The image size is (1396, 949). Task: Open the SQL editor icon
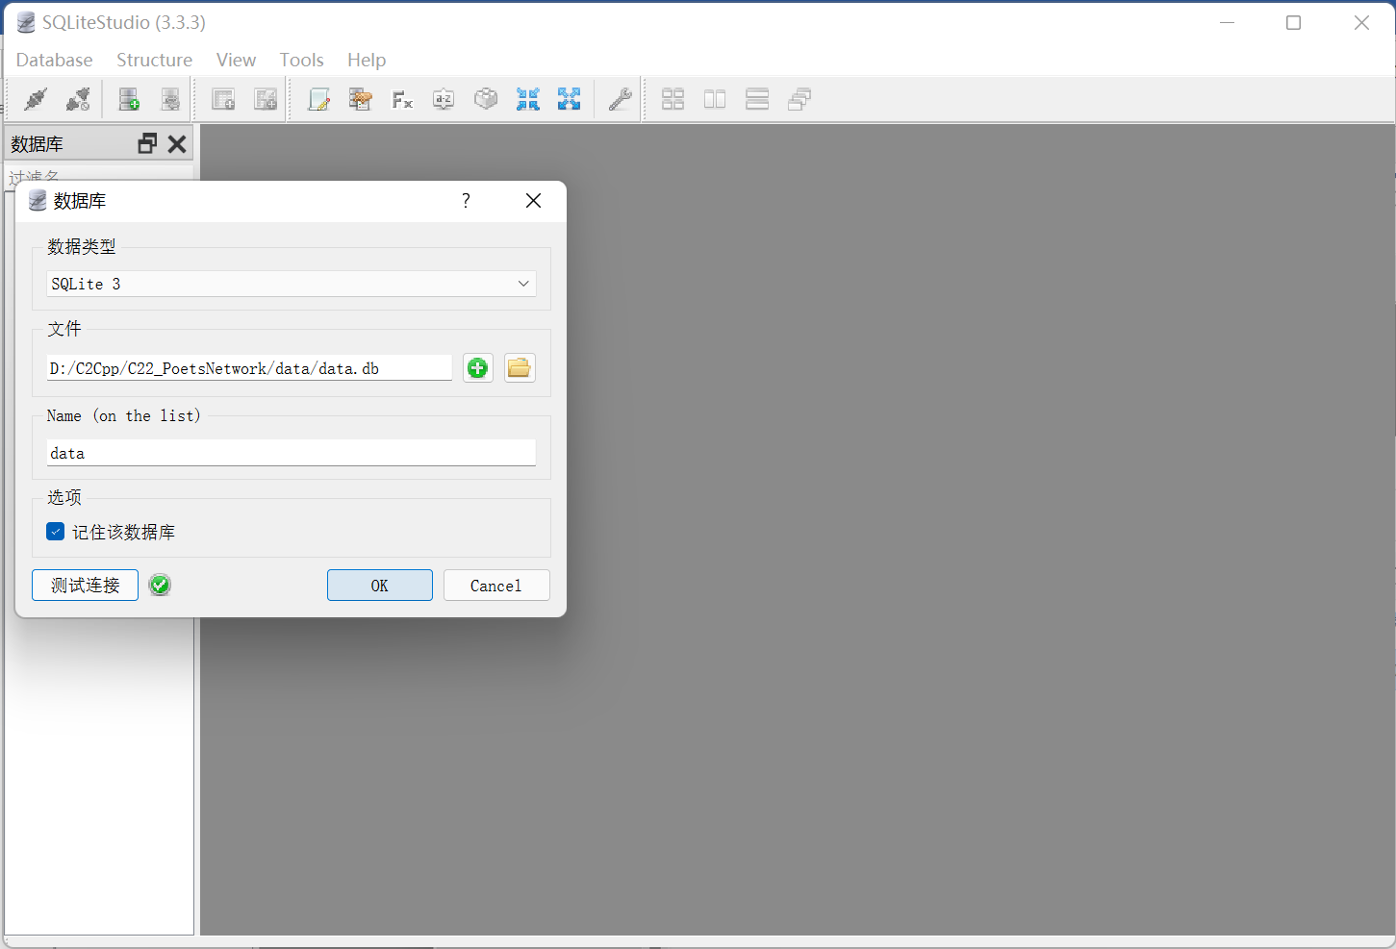tap(318, 99)
